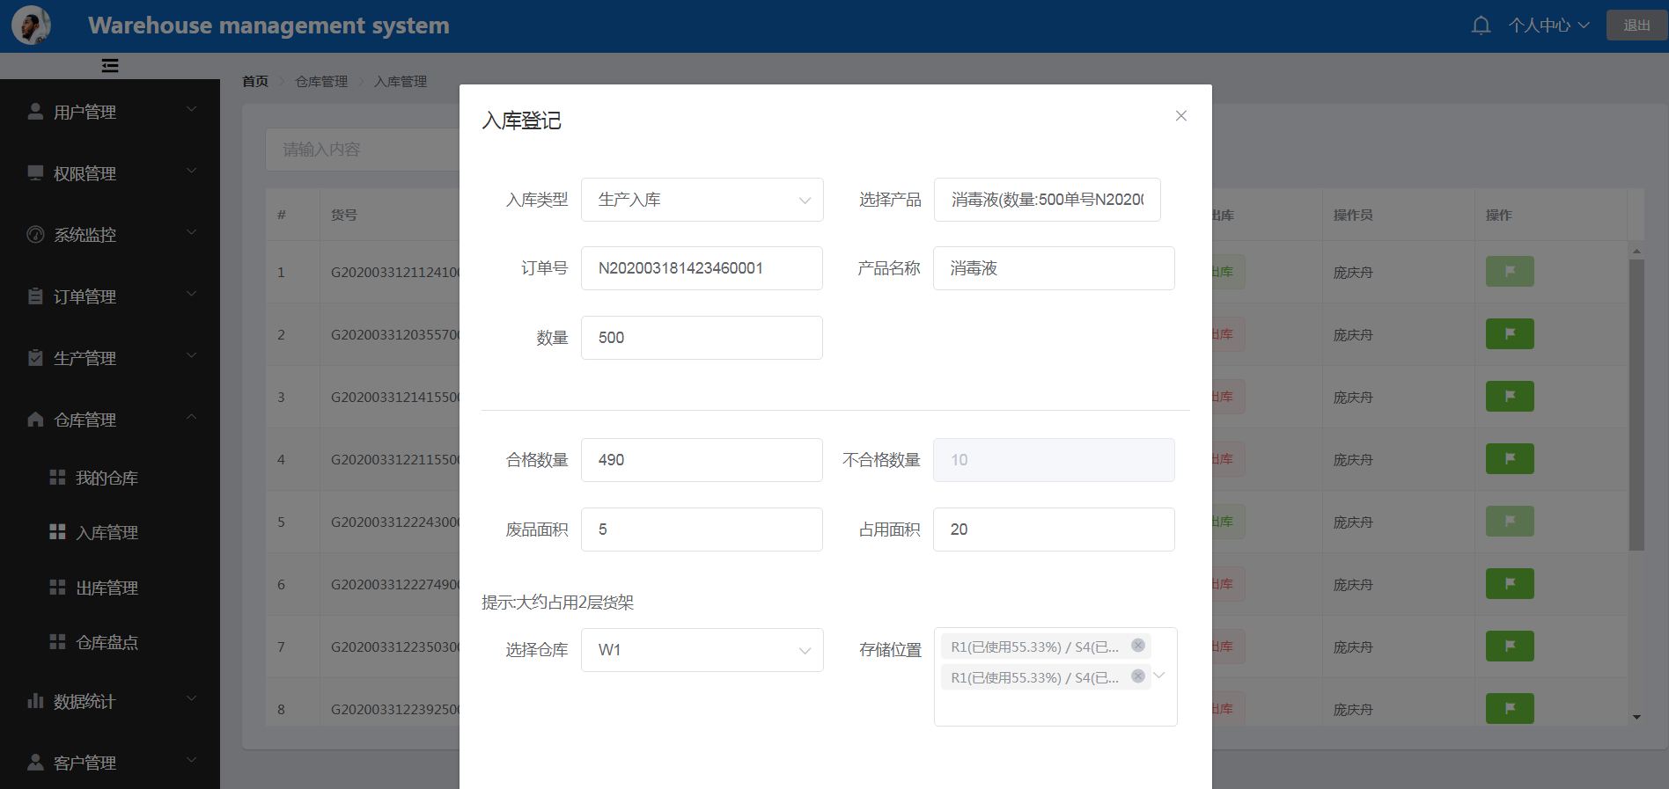
Task: Click the 数量 input field
Action: pos(702,338)
